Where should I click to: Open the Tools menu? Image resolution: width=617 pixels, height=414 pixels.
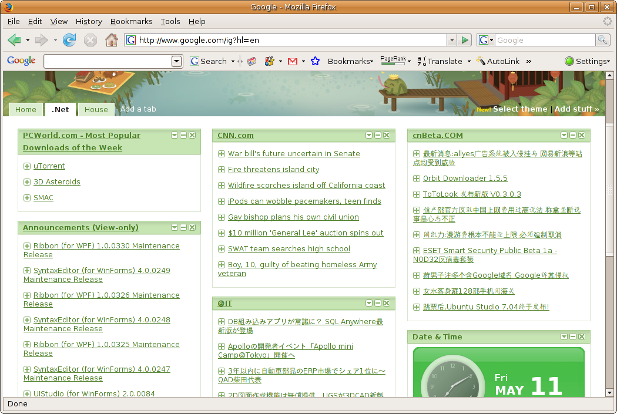click(170, 21)
